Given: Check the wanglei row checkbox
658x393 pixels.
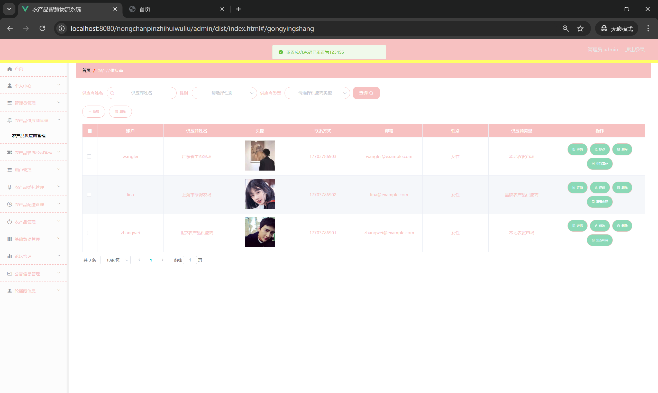Looking at the screenshot, I should 89,156.
